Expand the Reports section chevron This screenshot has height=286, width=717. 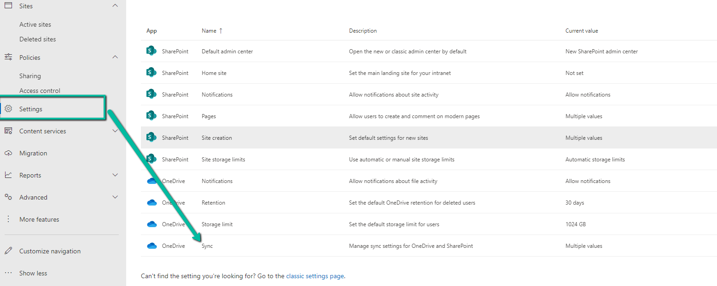pos(115,175)
